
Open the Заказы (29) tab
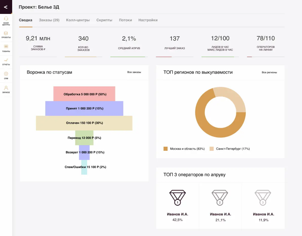(x=49, y=20)
